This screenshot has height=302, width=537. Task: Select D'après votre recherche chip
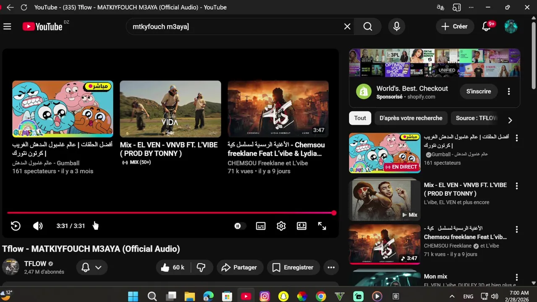click(x=411, y=118)
